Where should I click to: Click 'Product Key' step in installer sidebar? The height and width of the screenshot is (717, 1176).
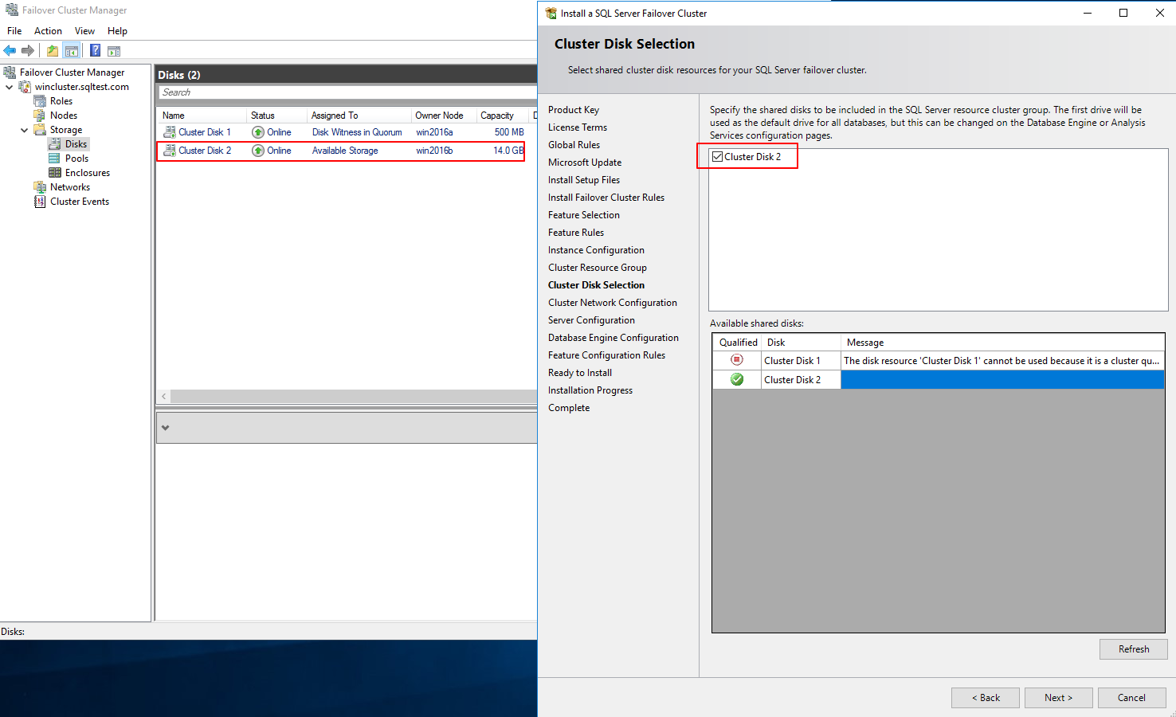pos(574,110)
